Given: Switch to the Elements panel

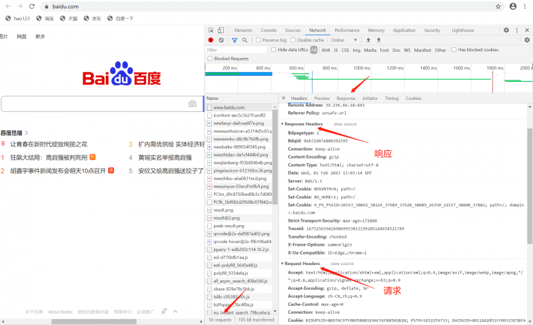Looking at the screenshot, I should pyautogui.click(x=243, y=30).
